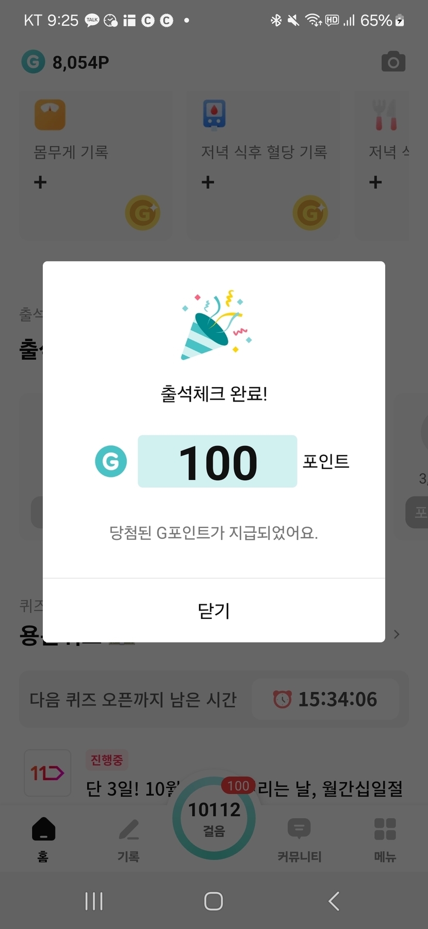Tap the 11st logo thumbnail

point(47,773)
